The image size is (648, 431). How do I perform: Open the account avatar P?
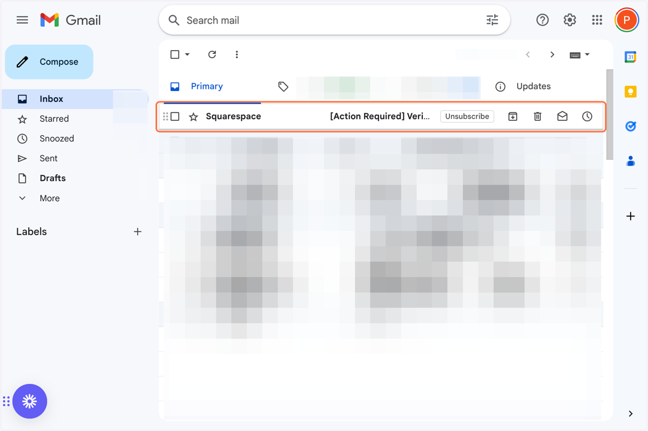pyautogui.click(x=626, y=20)
